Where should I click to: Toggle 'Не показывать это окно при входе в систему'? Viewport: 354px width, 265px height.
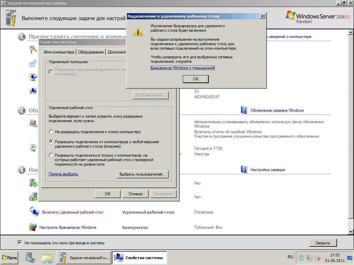20,243
